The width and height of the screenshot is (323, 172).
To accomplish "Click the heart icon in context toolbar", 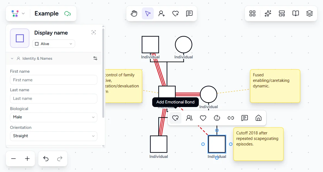I will click(203, 118).
